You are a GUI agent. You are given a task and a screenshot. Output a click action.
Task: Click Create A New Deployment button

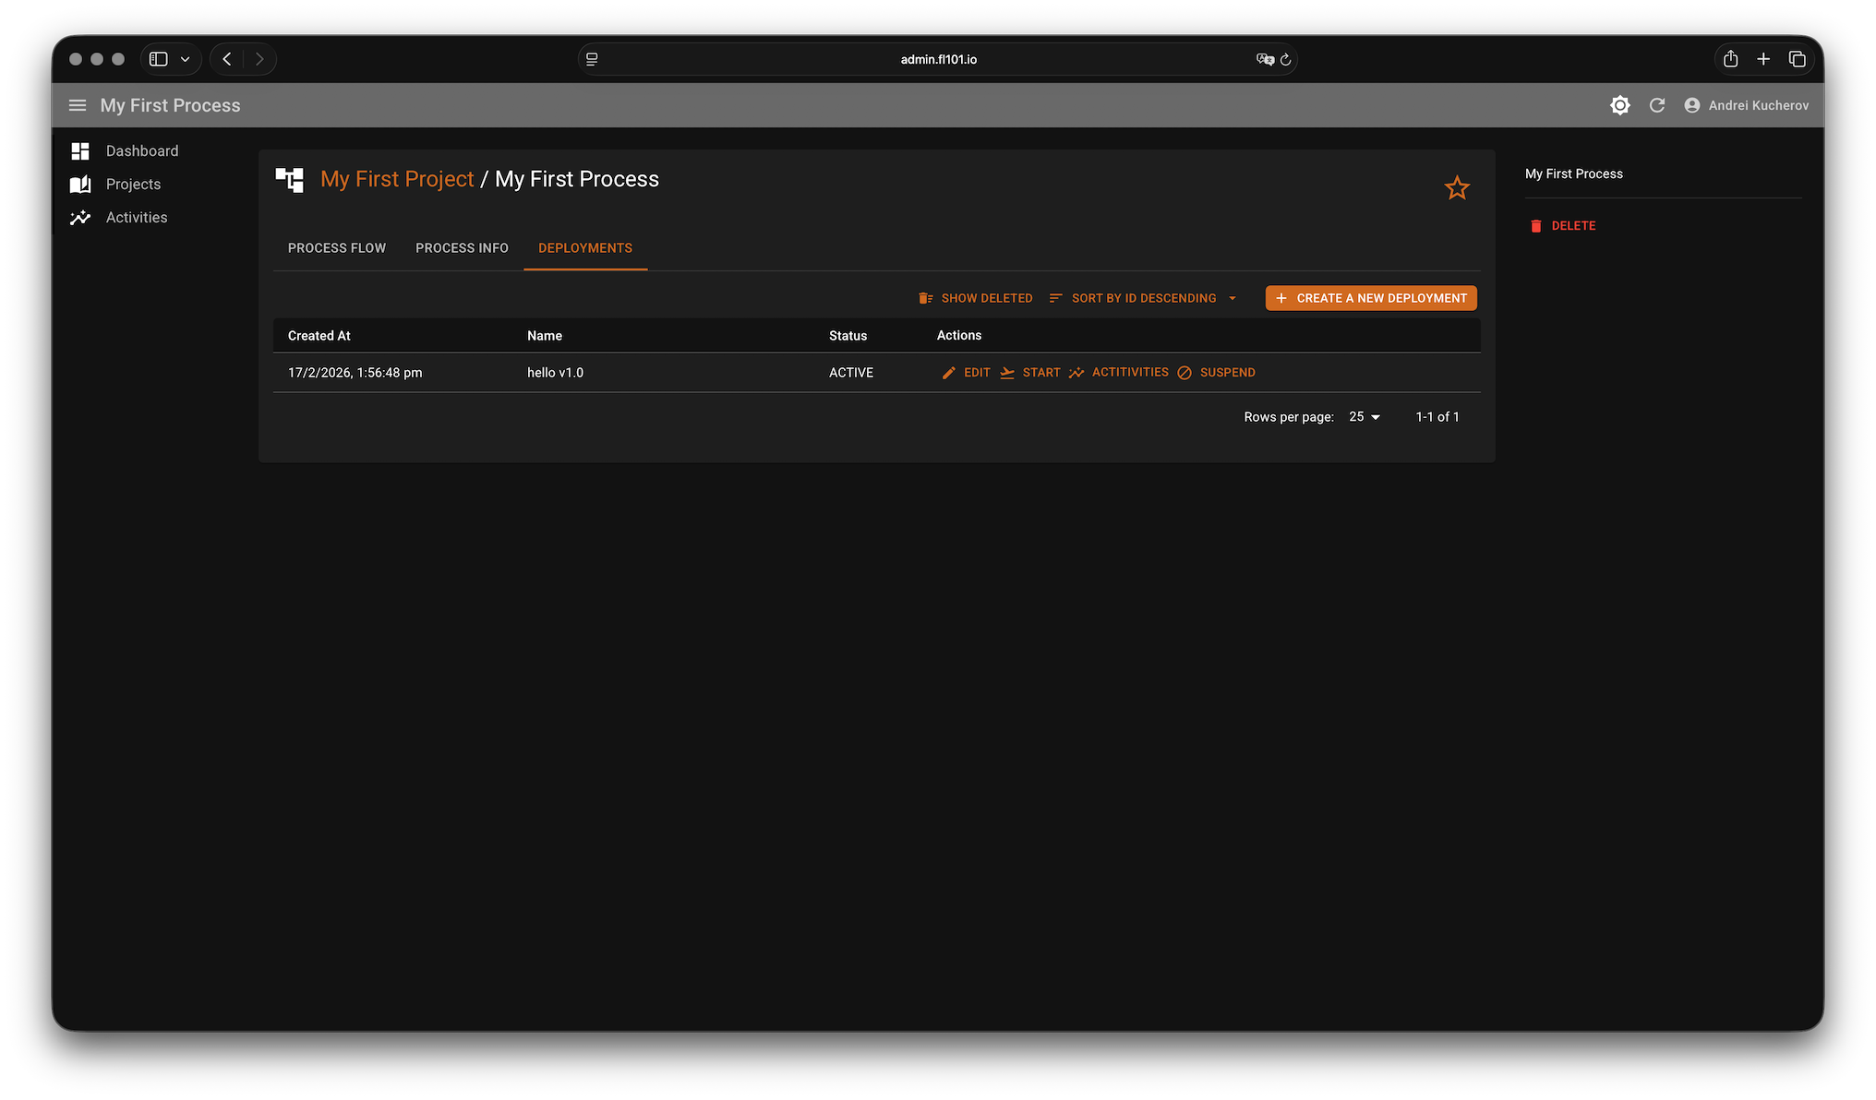(1371, 298)
